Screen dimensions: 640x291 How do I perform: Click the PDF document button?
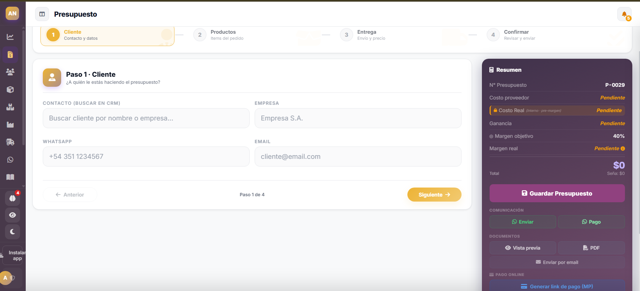click(591, 248)
